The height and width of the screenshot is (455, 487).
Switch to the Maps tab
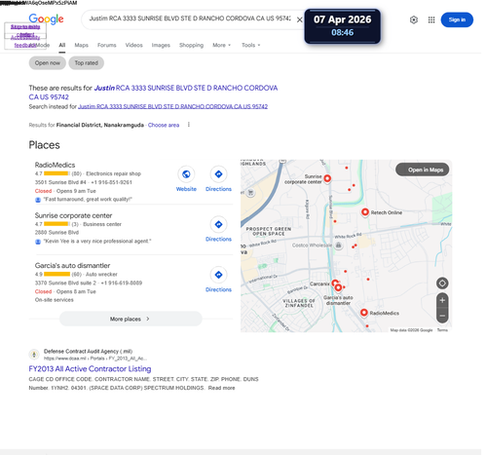[81, 45]
